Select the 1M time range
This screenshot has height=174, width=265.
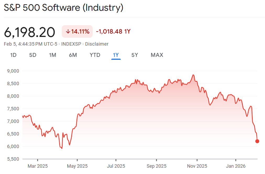pos(53,55)
